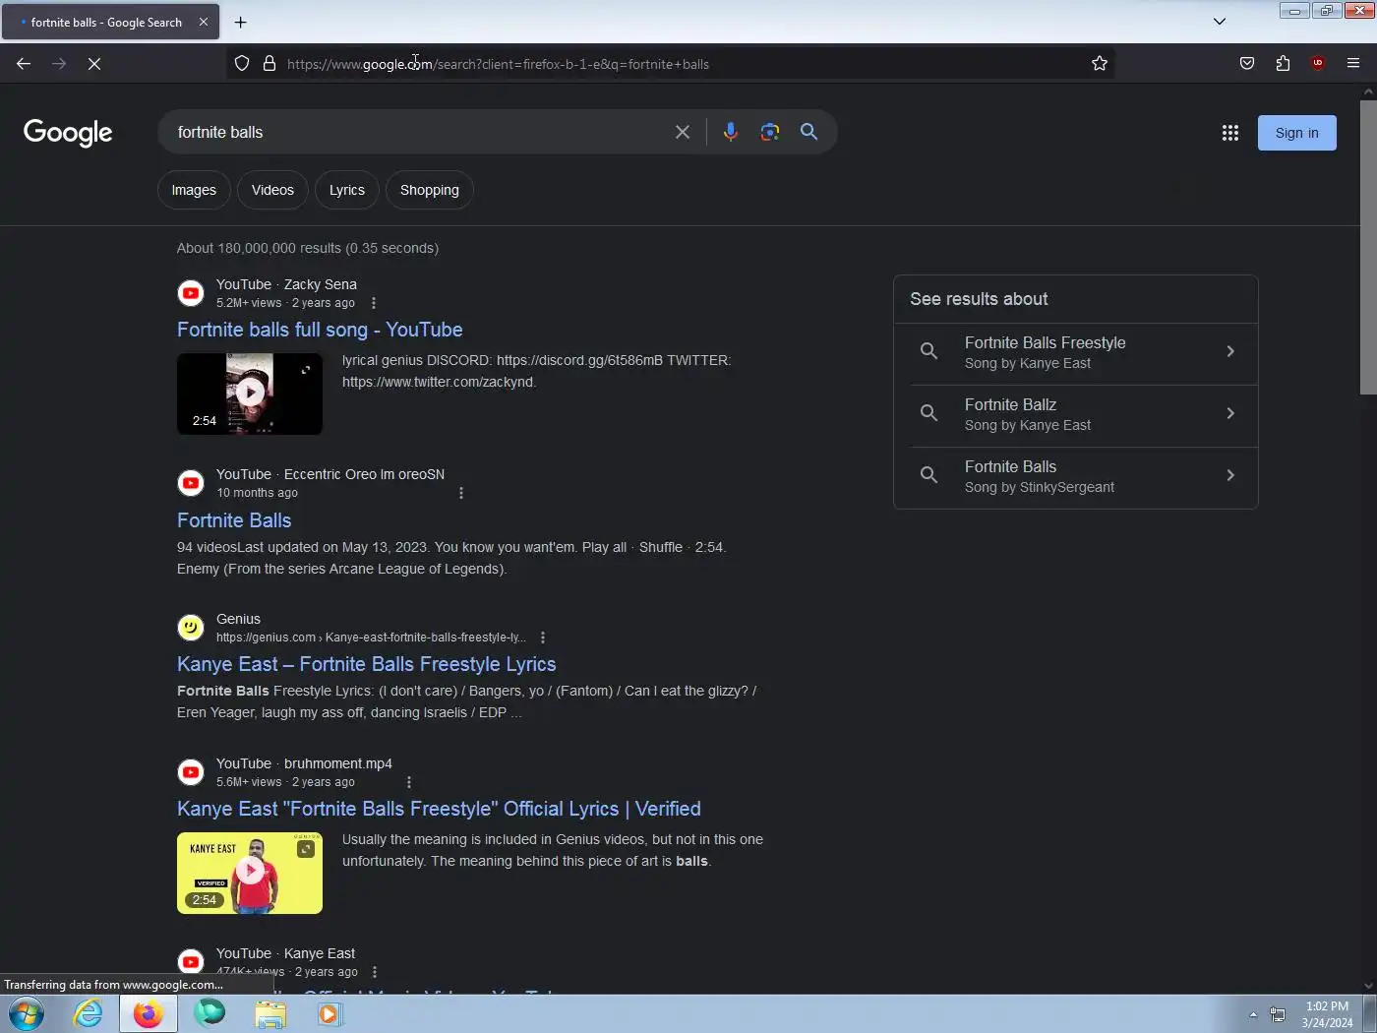Open Firefox extensions puzzle icon

(x=1283, y=64)
